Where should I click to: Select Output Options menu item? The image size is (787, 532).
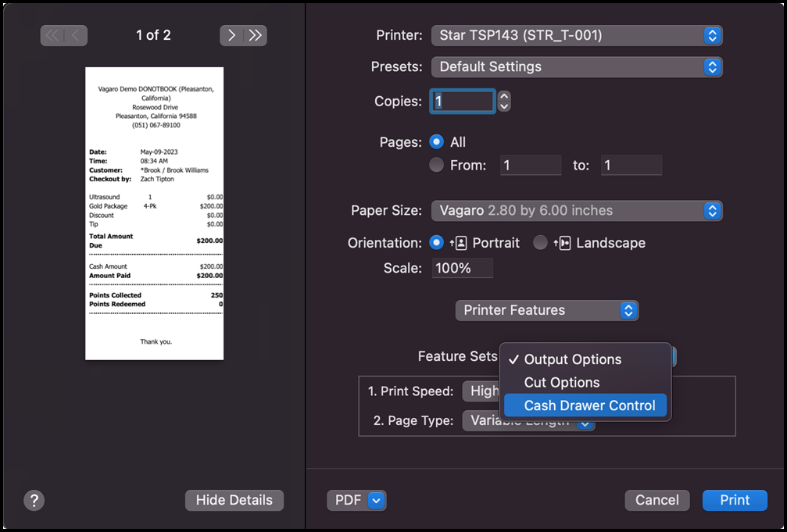pos(585,359)
